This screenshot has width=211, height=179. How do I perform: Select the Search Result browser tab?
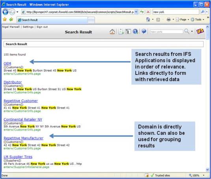52,20
